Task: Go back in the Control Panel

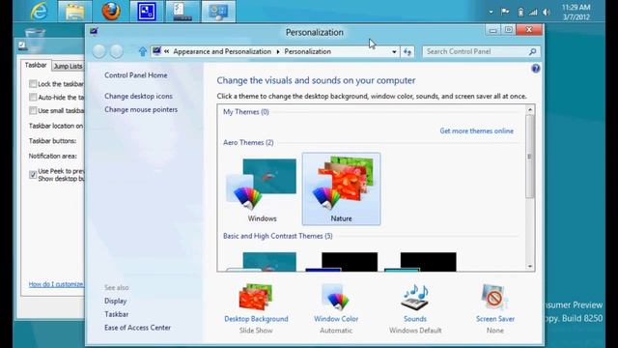Action: coord(98,51)
